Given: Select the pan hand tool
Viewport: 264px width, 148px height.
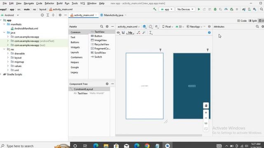Looking at the screenshot, I should pyautogui.click(x=206, y=106).
